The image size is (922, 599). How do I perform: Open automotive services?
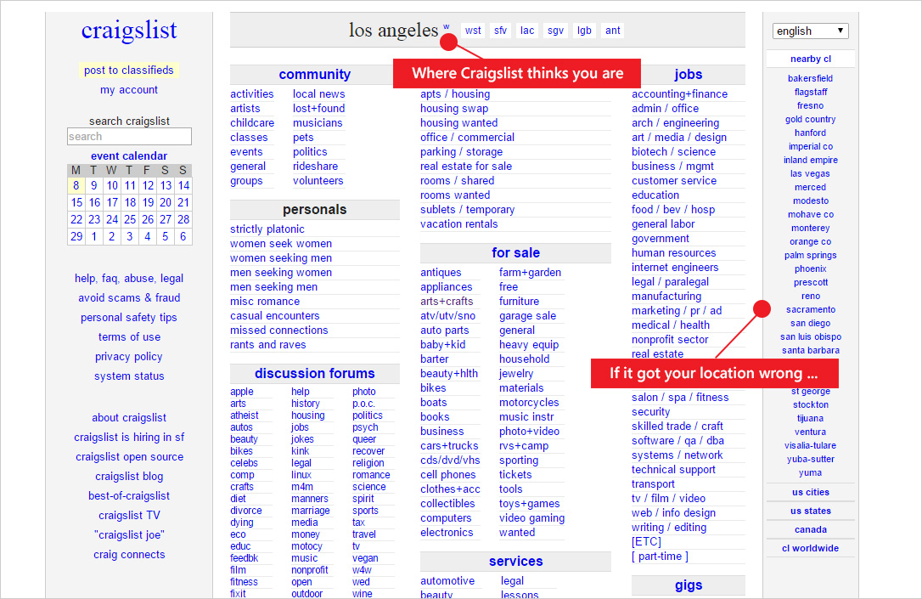click(x=447, y=581)
